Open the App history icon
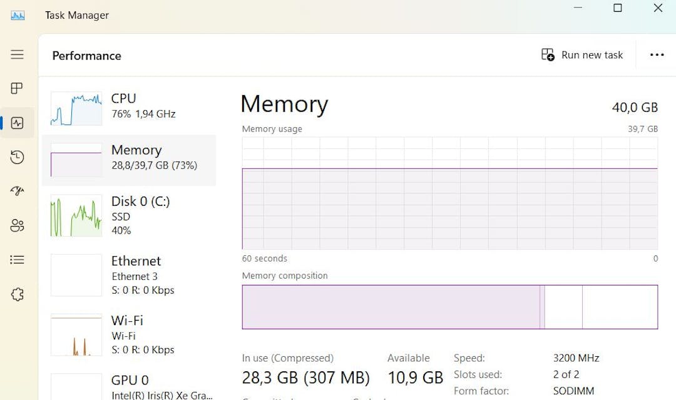The height and width of the screenshot is (400, 676). (18, 157)
